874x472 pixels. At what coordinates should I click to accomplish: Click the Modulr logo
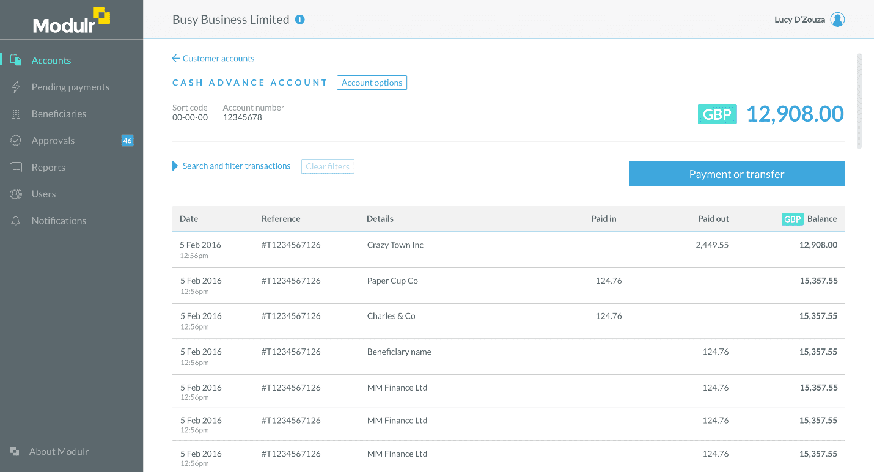pos(72,21)
